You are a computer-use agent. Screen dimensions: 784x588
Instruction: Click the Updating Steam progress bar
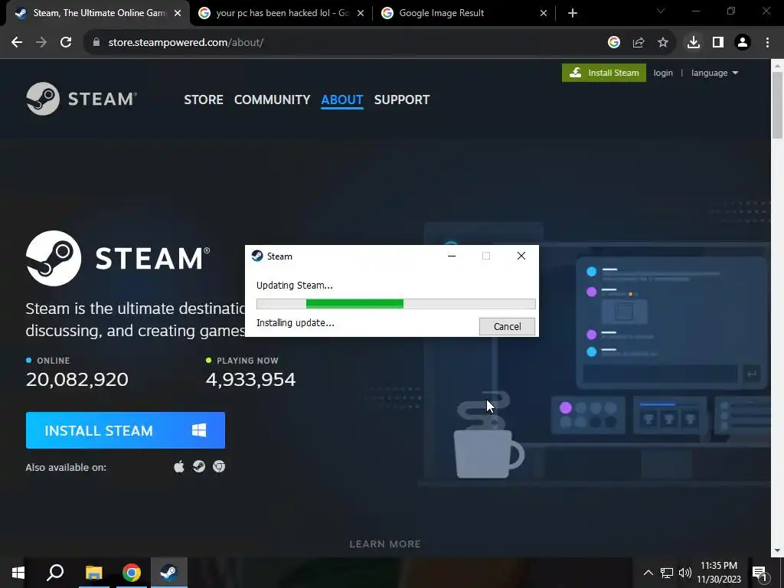pos(396,303)
